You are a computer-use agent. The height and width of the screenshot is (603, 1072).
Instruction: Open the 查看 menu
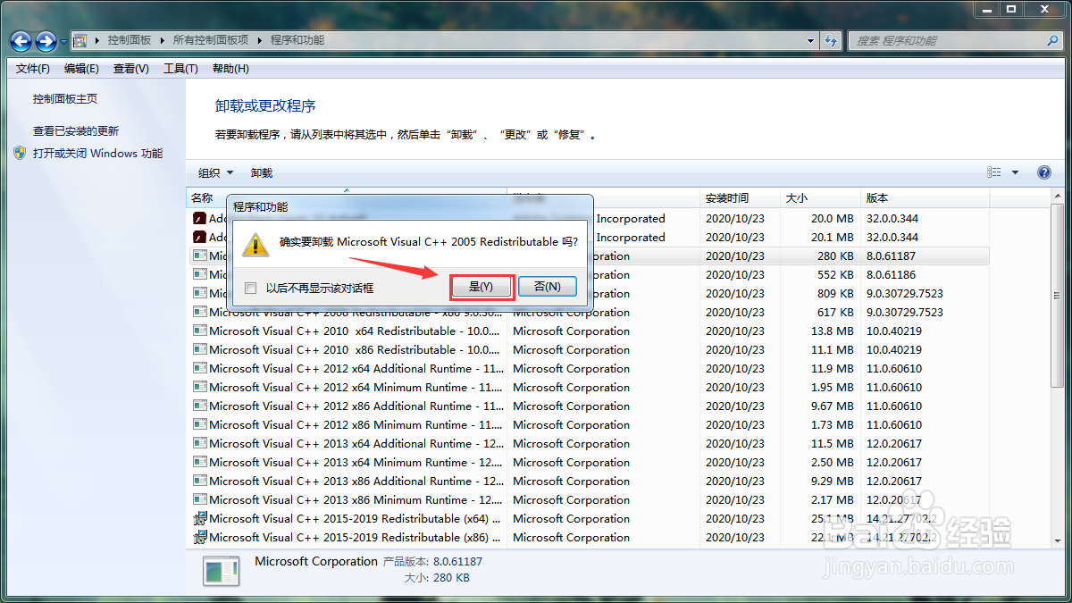[130, 68]
